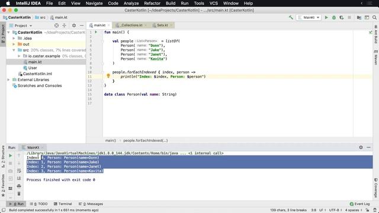Collapse the CasterKotlin project root
Screen dimensions: 379x213
point(9,32)
